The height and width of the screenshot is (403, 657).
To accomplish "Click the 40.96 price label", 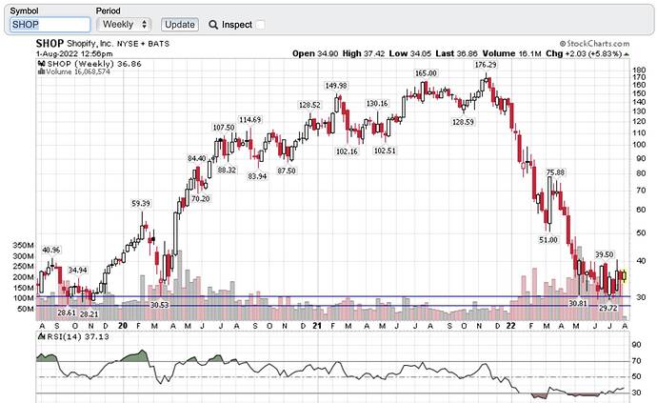I will (x=51, y=250).
